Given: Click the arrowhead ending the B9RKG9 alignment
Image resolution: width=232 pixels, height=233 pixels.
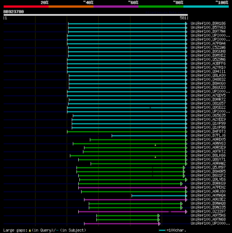Looking at the screenshot, I should [x=182, y=184].
